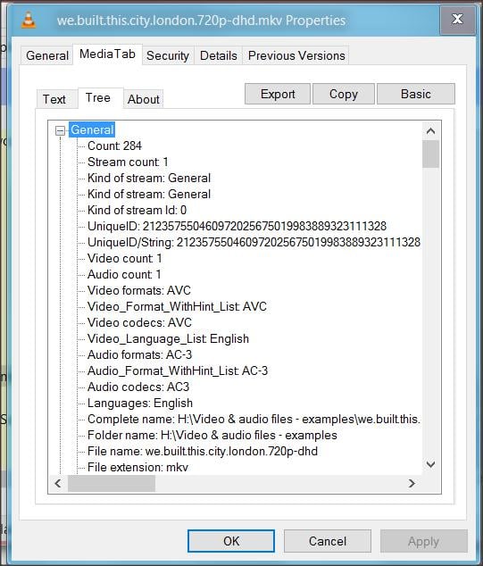Select 'Video codecs: AVC' row
The height and width of the screenshot is (566, 483).
(x=139, y=322)
